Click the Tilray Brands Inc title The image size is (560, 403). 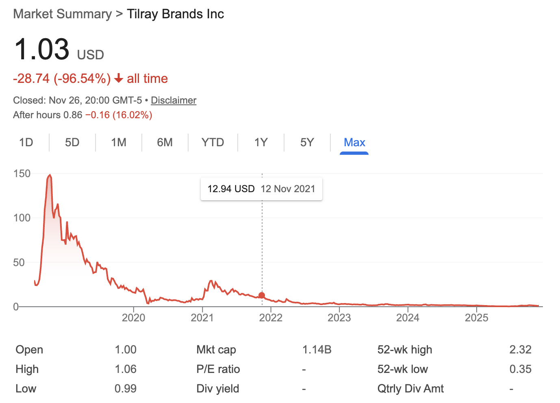(175, 13)
